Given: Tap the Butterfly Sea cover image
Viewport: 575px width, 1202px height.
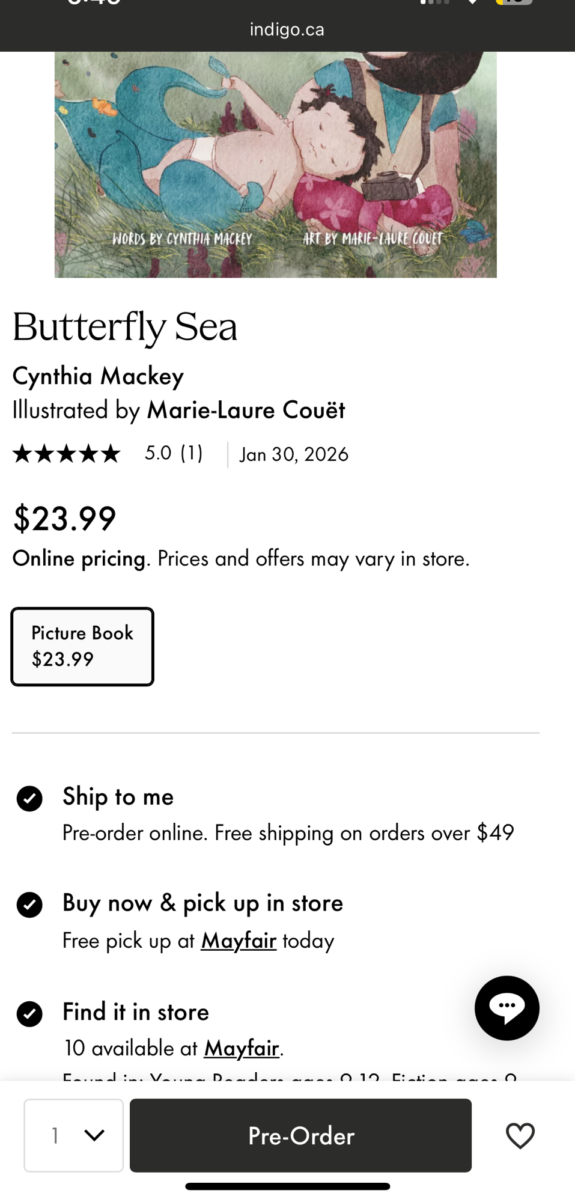Looking at the screenshot, I should (x=275, y=164).
